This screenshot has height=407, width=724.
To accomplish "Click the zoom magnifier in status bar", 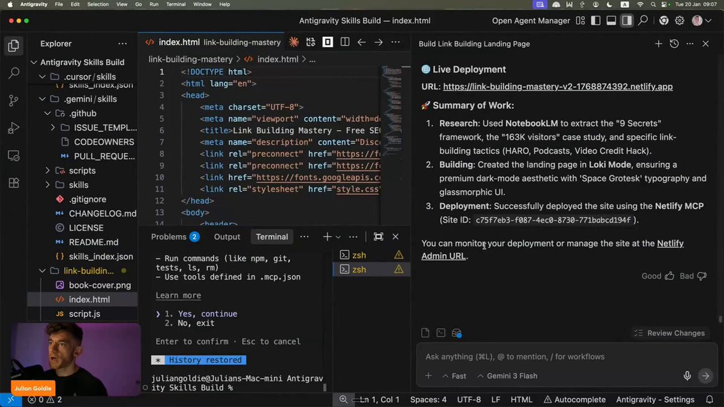I will point(343,400).
